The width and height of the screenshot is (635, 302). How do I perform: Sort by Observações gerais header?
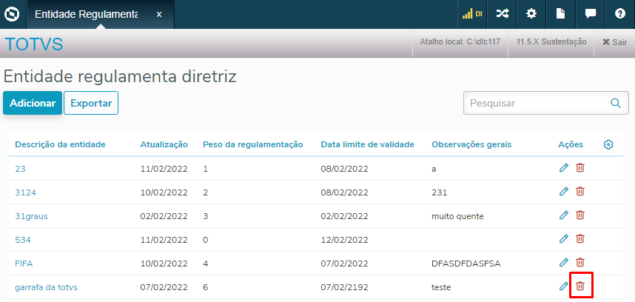471,144
